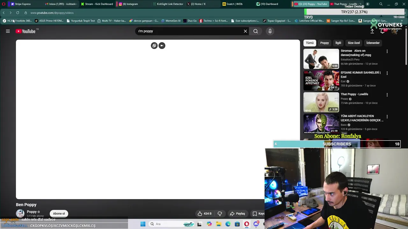The image size is (408, 229).
Task: Open the TÜM ABDYİ HACKLEYEN video thumbnail
Action: (321, 124)
